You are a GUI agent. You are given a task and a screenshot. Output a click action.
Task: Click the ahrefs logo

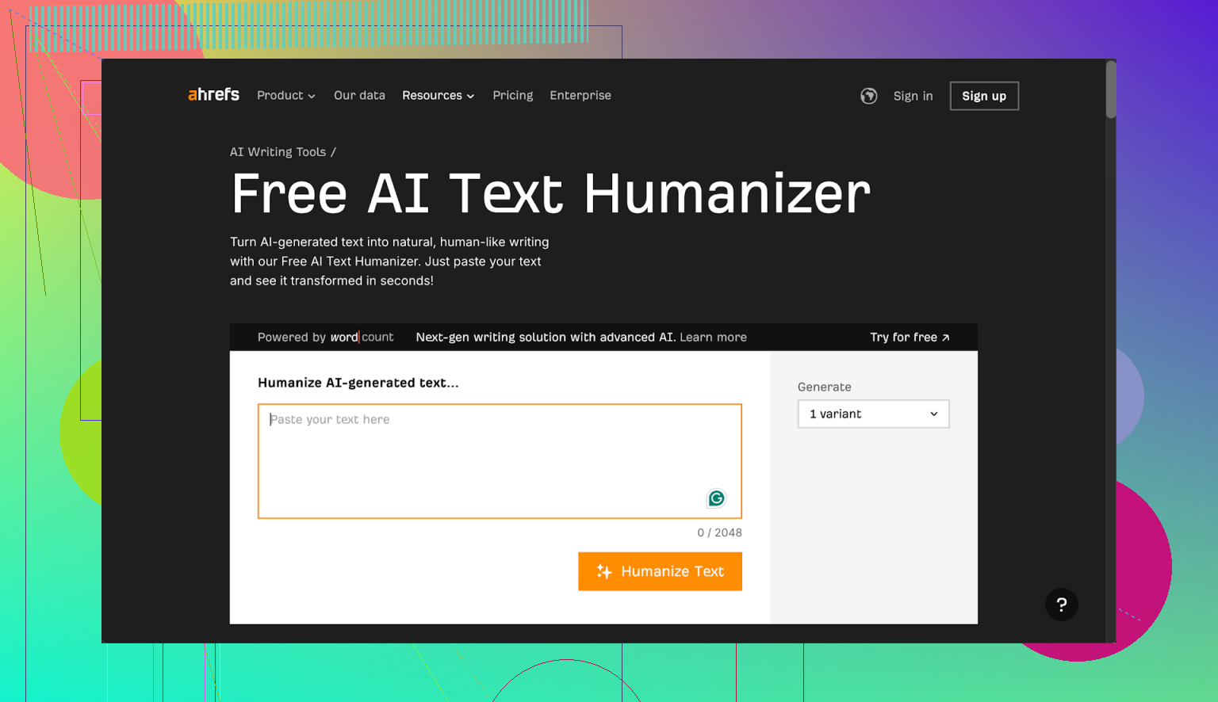tap(213, 94)
